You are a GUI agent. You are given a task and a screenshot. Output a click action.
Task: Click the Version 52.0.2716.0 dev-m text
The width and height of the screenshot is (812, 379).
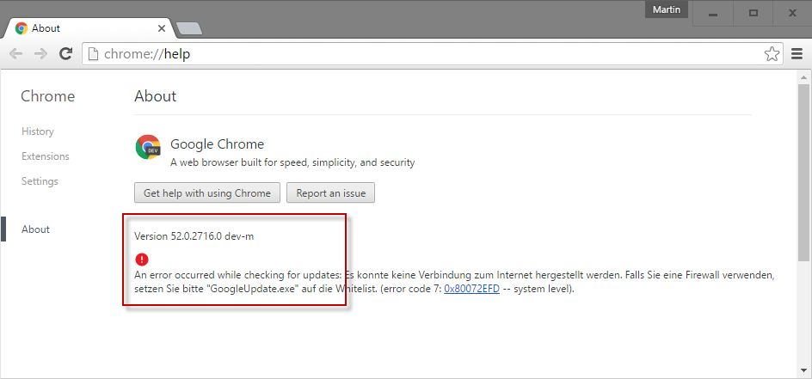pos(194,237)
